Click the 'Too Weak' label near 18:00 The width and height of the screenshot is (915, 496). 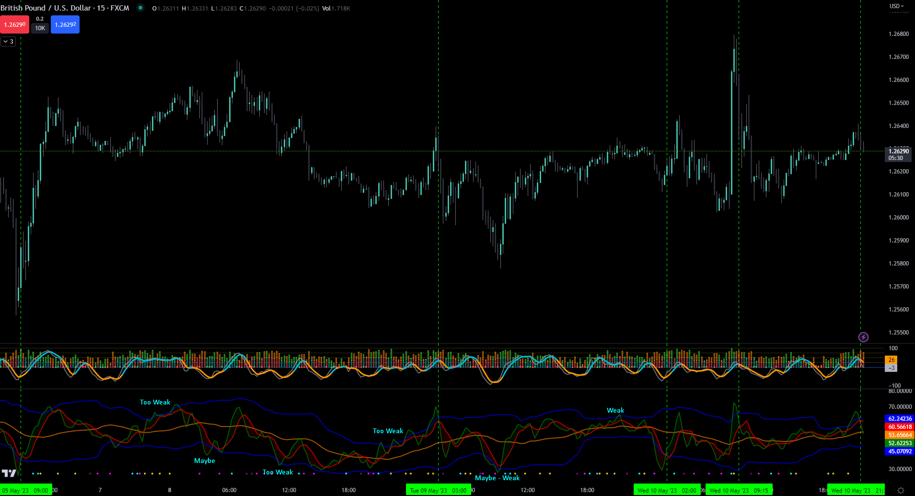click(388, 431)
